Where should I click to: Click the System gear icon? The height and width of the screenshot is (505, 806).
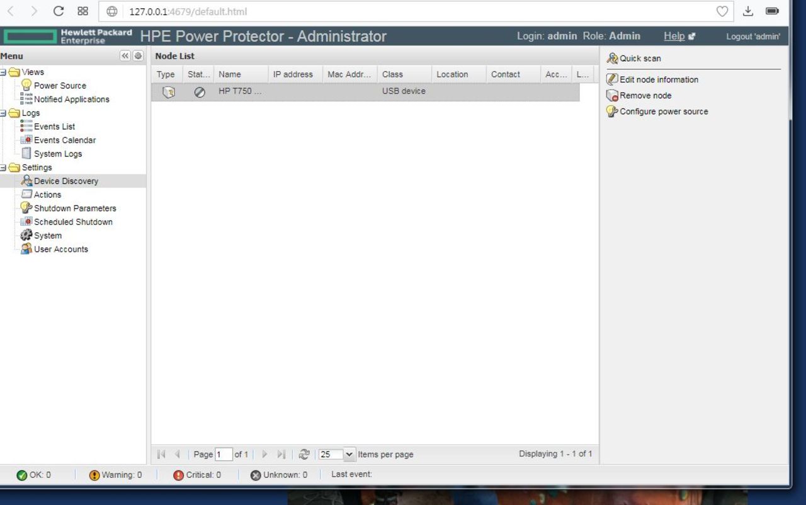tap(26, 235)
